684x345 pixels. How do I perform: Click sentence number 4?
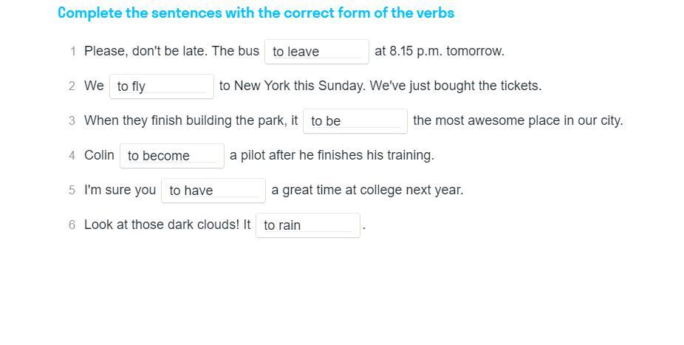(72, 156)
